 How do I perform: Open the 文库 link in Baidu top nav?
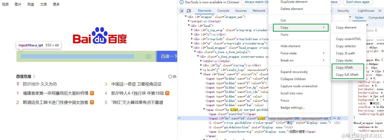point(44,4)
